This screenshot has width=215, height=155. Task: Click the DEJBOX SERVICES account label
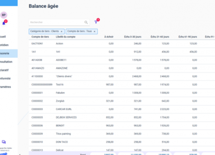coord(66,117)
